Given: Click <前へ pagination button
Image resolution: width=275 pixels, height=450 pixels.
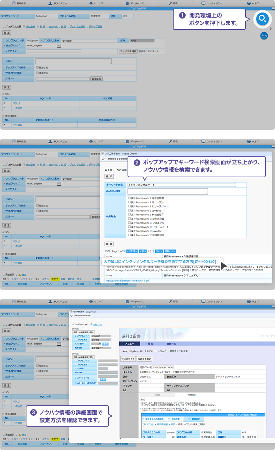Looking at the screenshot, I should pyautogui.click(x=143, y=251).
